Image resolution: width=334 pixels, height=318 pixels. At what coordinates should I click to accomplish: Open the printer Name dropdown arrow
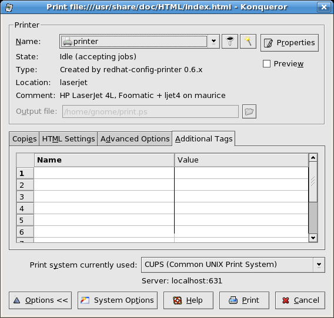click(x=213, y=42)
